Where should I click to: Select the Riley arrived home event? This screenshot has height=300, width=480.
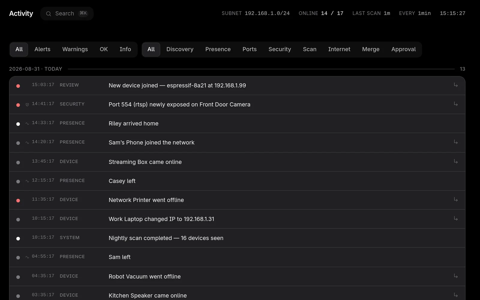237,124
